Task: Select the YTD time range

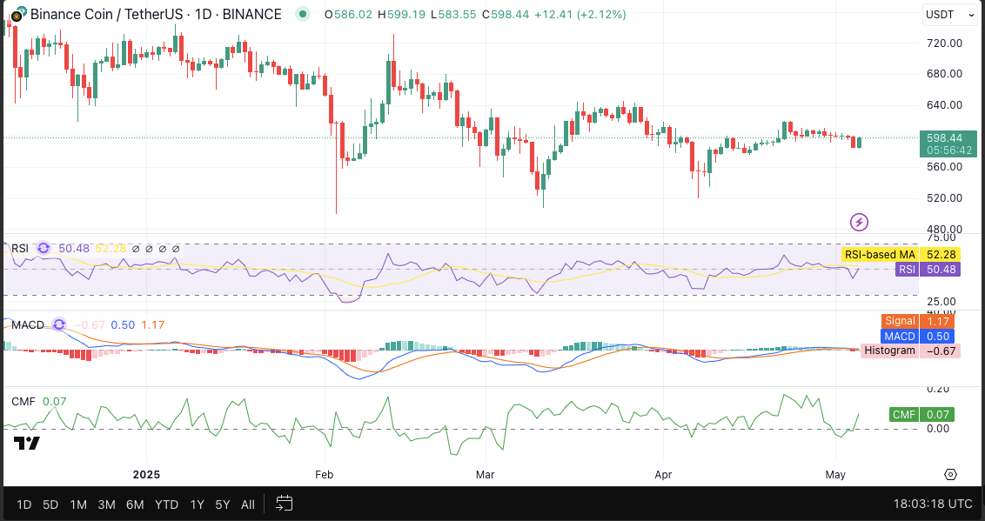Action: (x=166, y=504)
